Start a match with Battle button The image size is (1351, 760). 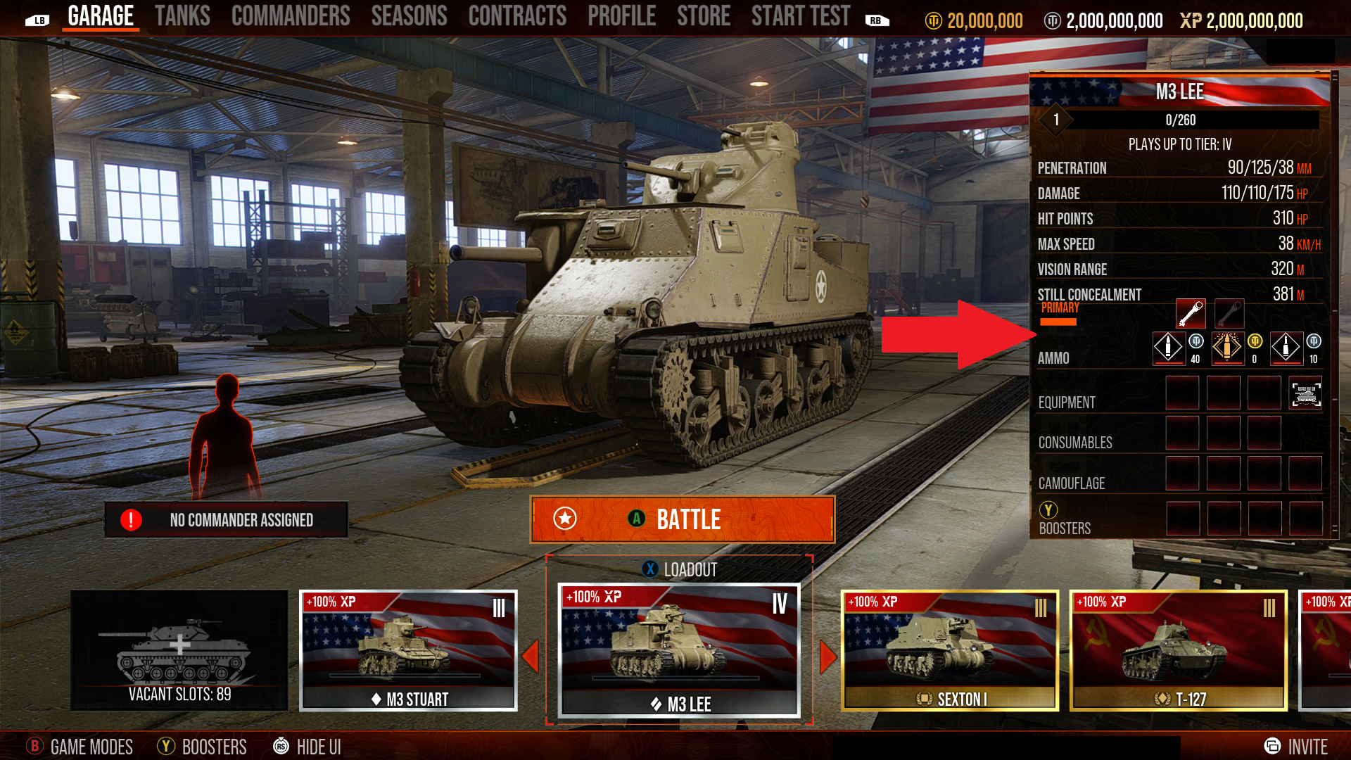[683, 519]
